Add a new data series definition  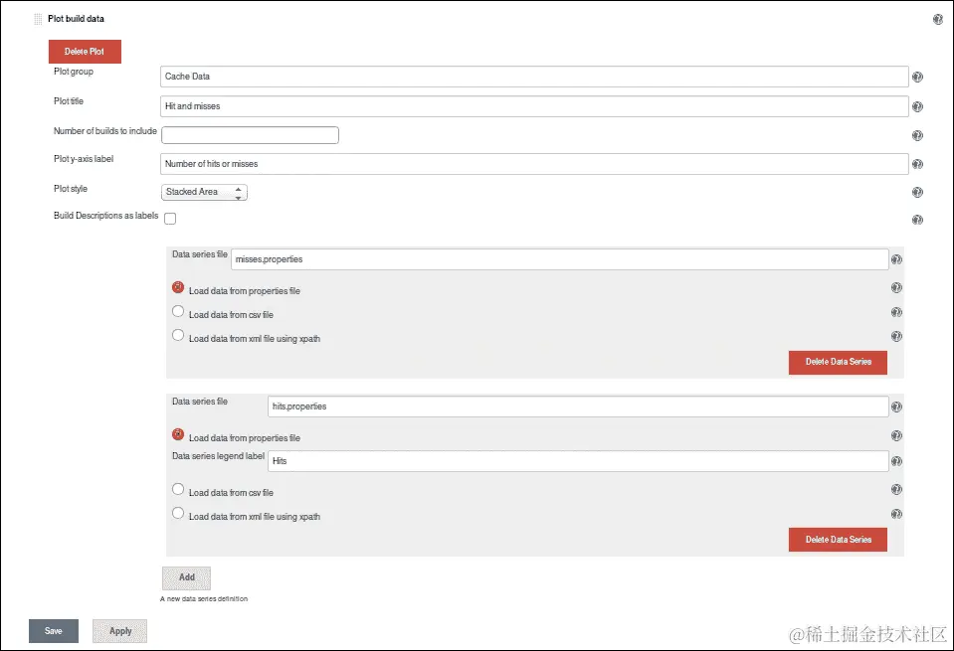186,578
